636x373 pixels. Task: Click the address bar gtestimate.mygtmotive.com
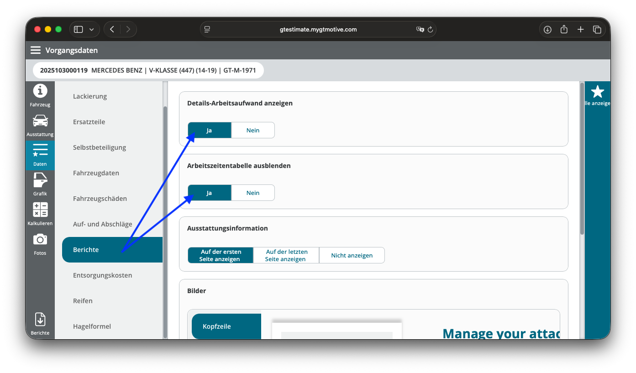tap(318, 29)
